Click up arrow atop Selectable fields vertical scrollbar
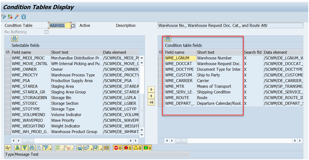Screen dimensions: 309x160 pyautogui.click(x=142, y=58)
